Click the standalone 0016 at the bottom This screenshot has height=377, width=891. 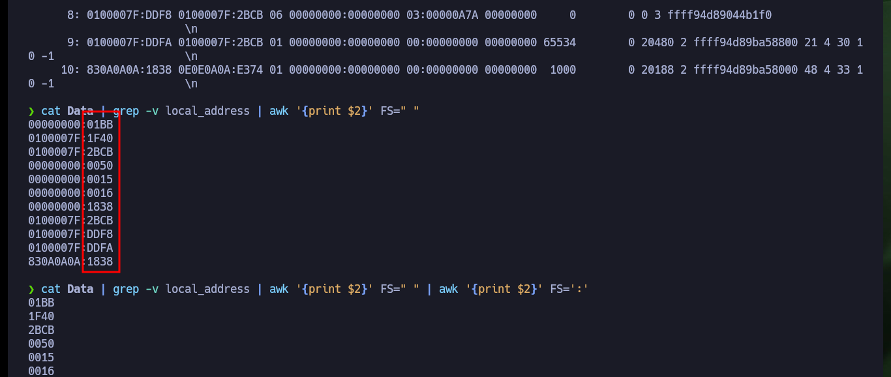pyautogui.click(x=41, y=371)
